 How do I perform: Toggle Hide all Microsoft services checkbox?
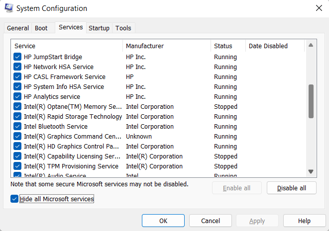click(x=14, y=199)
